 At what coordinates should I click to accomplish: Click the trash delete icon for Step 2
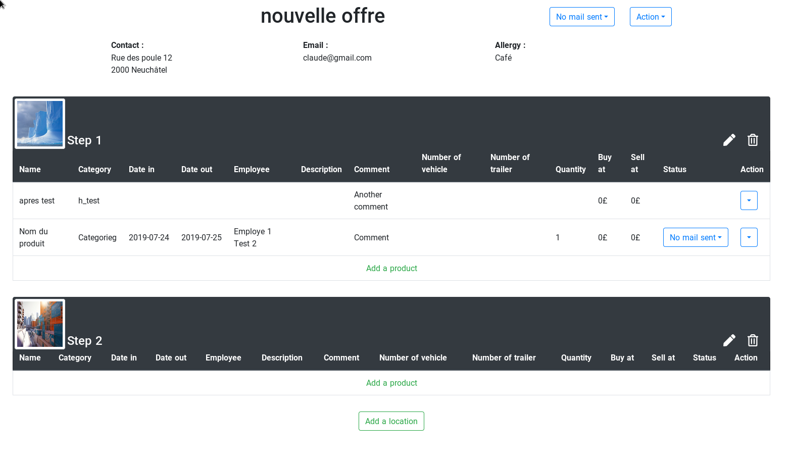pos(753,340)
